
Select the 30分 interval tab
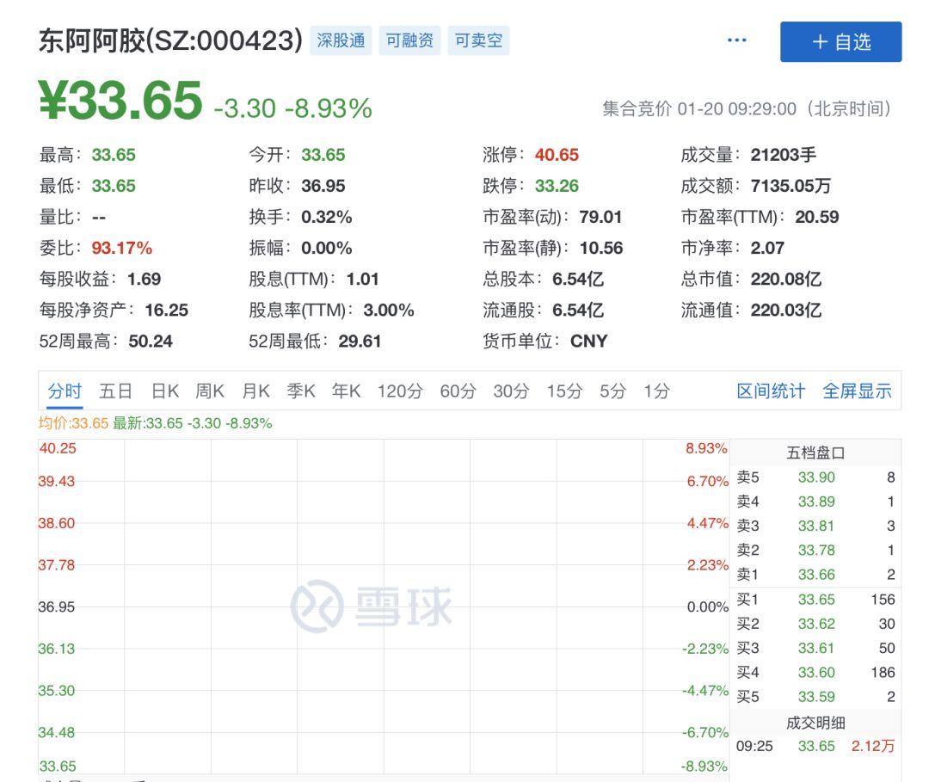(511, 391)
